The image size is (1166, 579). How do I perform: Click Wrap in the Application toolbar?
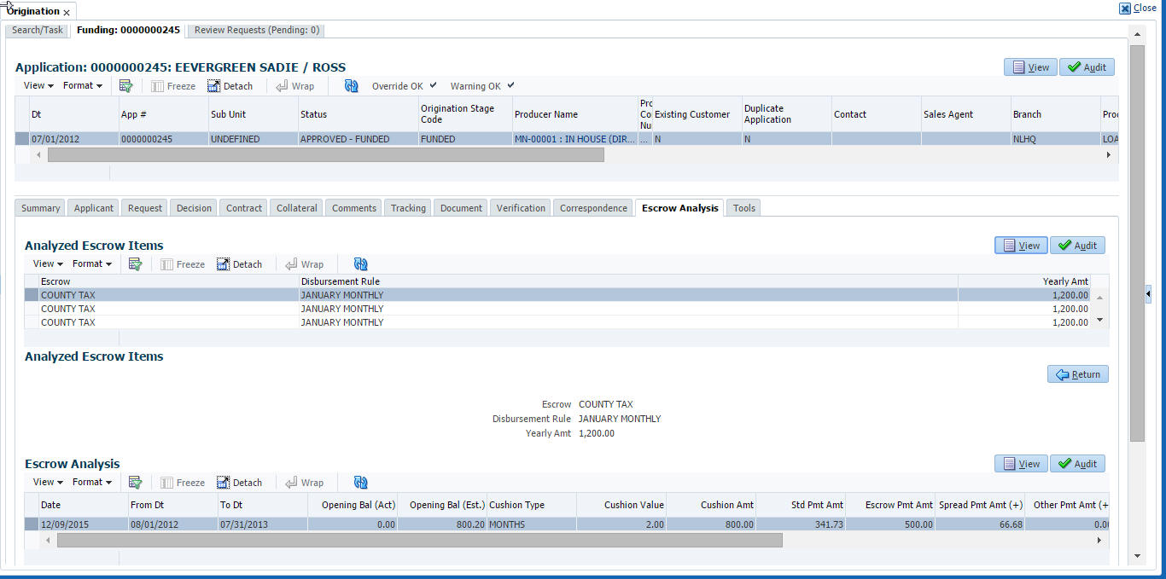click(294, 86)
